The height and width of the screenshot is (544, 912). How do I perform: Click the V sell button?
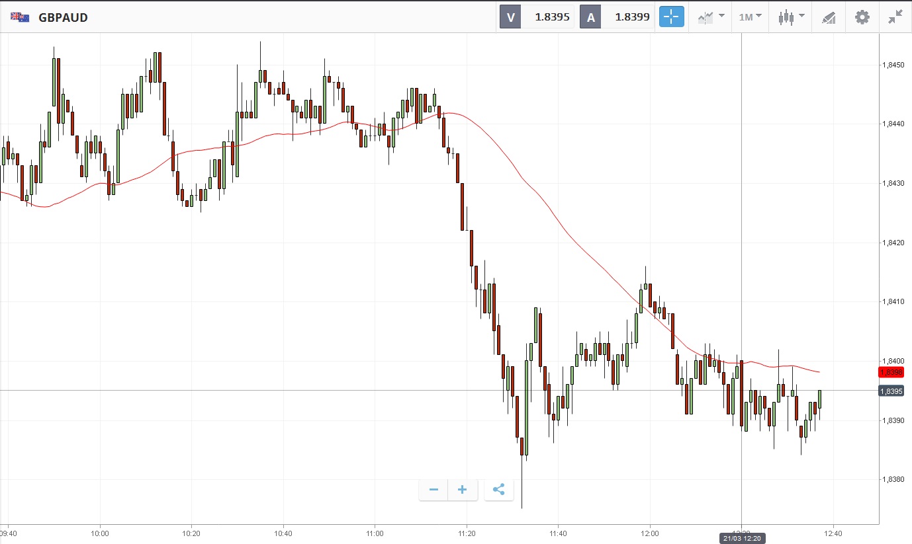click(x=510, y=17)
